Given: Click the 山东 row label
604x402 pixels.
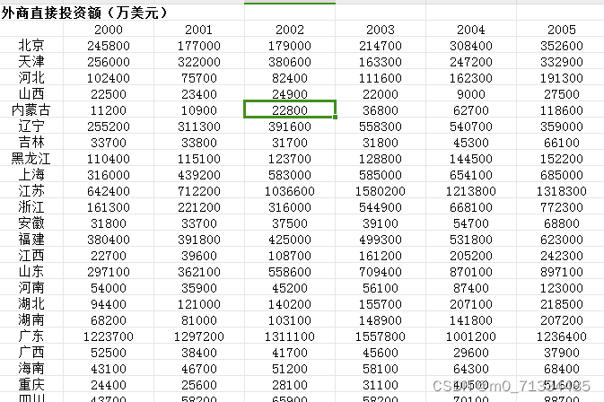Looking at the screenshot, I should (x=31, y=272).
